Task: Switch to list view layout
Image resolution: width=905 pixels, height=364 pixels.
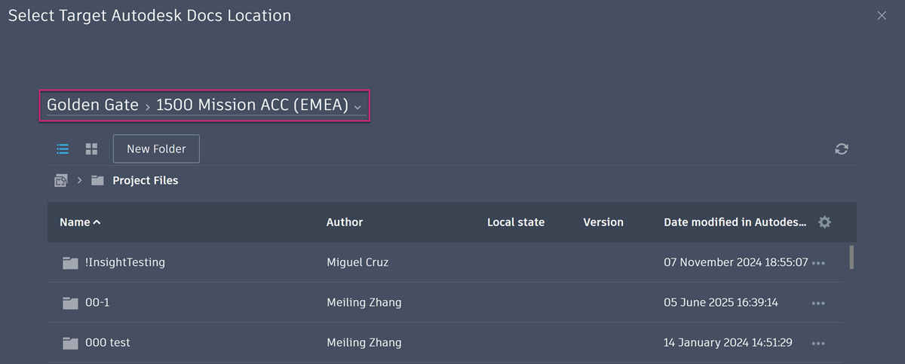Action: click(63, 149)
